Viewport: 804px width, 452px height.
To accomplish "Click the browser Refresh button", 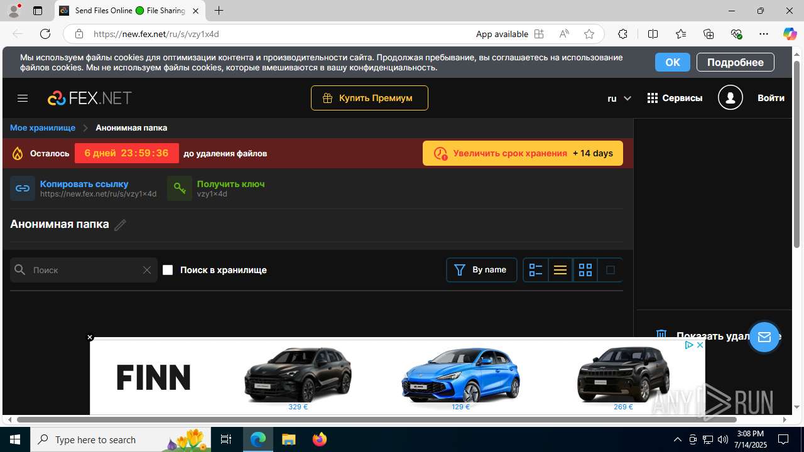I will tap(45, 34).
